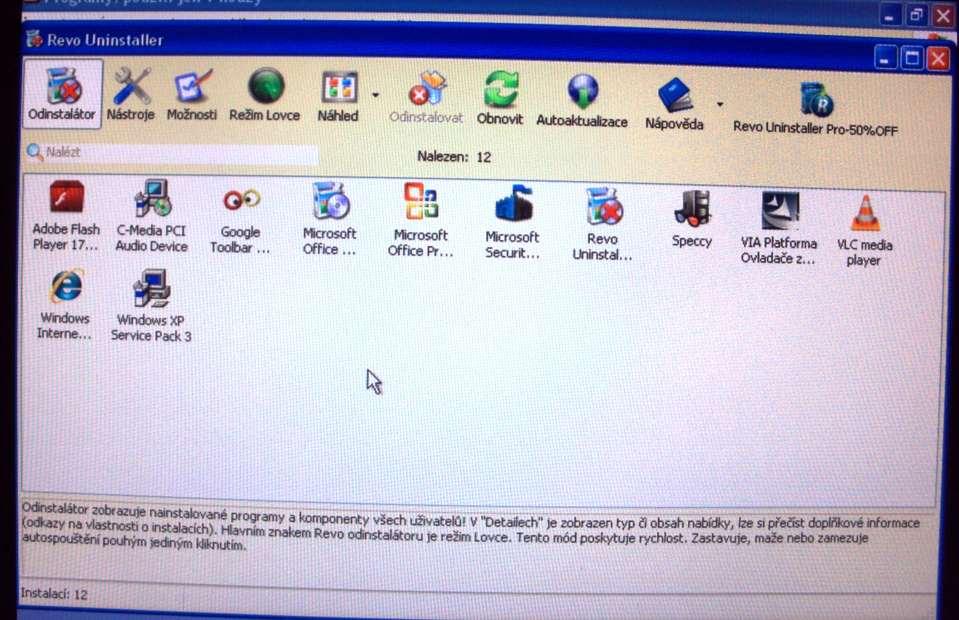Select the Speccy program icon

point(692,219)
